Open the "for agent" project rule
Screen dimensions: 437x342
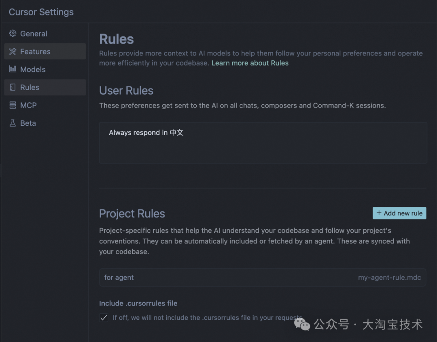[x=119, y=277]
